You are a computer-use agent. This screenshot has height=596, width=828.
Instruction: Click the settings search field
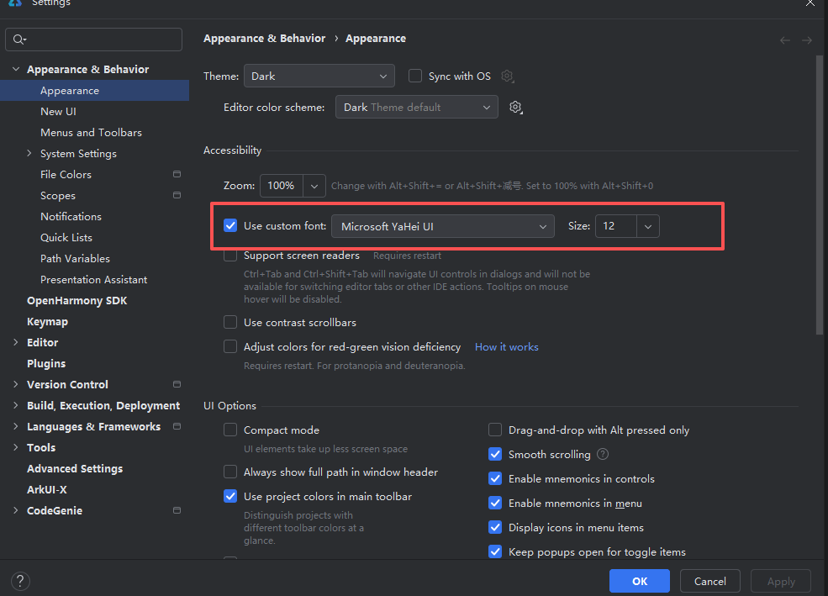[94, 40]
